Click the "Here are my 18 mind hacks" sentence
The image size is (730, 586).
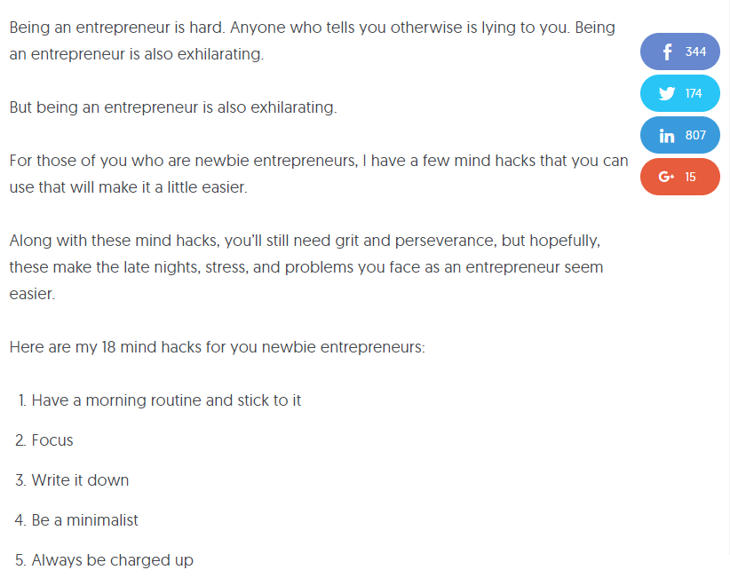click(217, 347)
